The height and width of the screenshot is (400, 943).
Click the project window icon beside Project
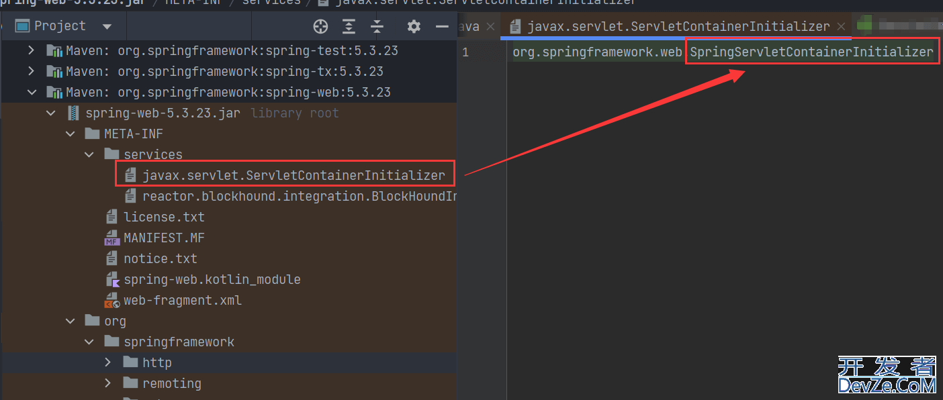[22, 26]
